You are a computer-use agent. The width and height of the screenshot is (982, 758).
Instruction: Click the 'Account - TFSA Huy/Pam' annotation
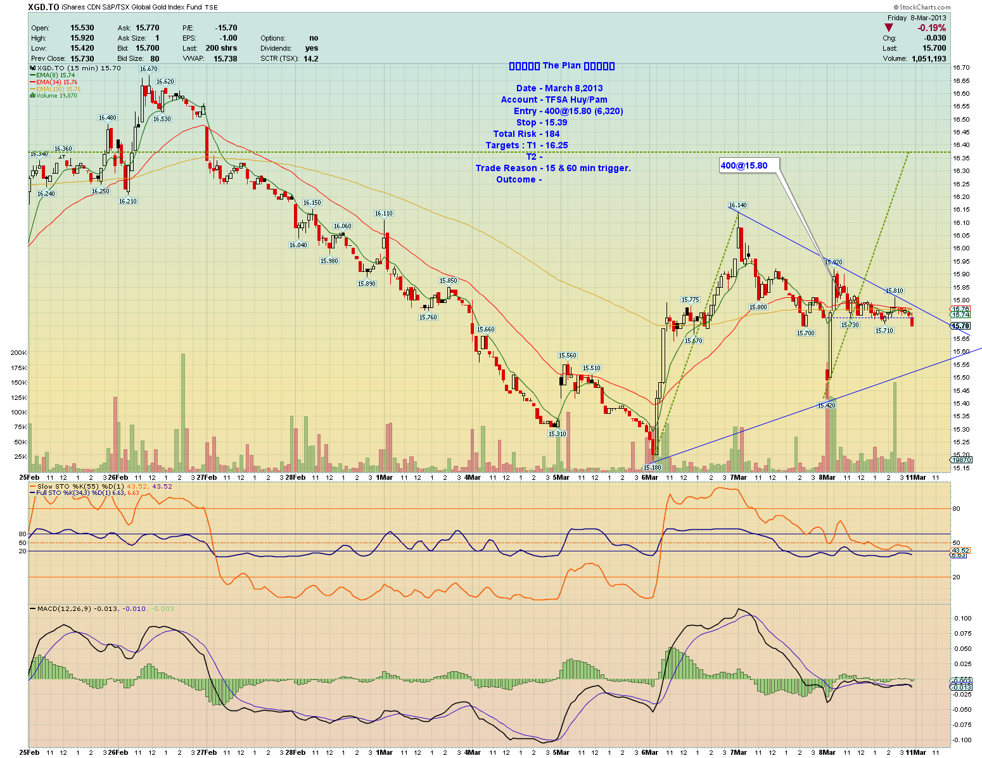point(554,100)
